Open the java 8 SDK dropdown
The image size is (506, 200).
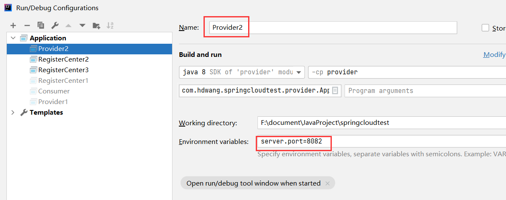242,72
